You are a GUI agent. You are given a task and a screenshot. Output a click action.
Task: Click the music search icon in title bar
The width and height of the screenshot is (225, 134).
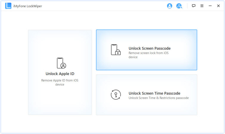[x=179, y=6]
